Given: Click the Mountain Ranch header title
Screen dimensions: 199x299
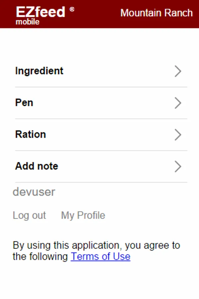Looking at the screenshot, I should [156, 13].
